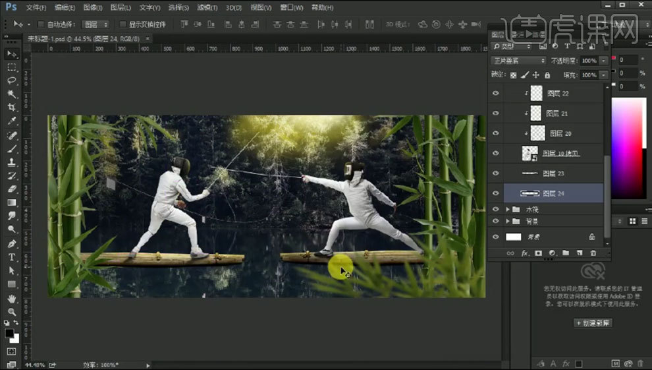Click the foreground color swatch

(x=10, y=333)
